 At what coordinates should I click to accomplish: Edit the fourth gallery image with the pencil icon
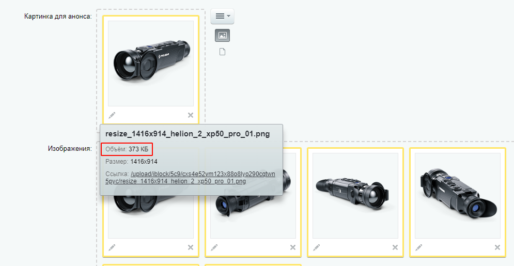coord(418,247)
